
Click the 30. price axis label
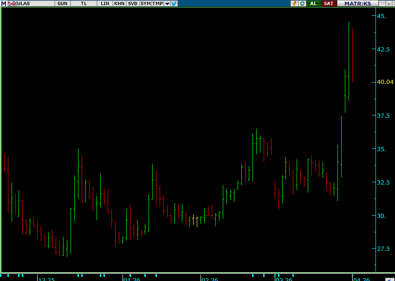381,216
